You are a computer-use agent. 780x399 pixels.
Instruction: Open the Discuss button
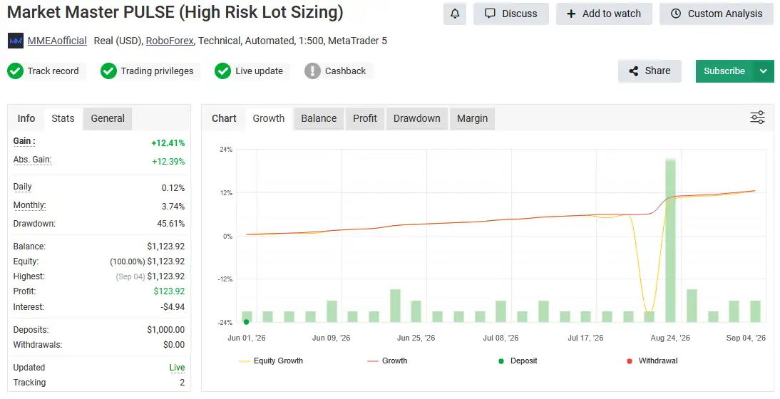point(511,14)
